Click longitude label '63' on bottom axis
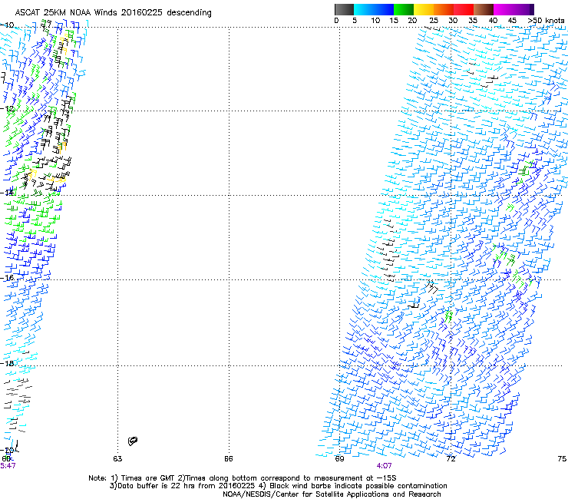Screen dimensions: 568x499 pyautogui.click(x=117, y=459)
